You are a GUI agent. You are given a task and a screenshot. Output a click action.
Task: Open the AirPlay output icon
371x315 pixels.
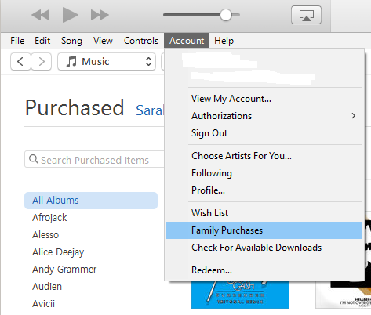pos(306,15)
